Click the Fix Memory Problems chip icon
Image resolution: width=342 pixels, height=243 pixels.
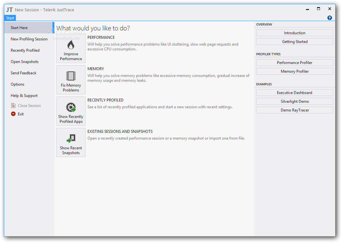tap(71, 76)
